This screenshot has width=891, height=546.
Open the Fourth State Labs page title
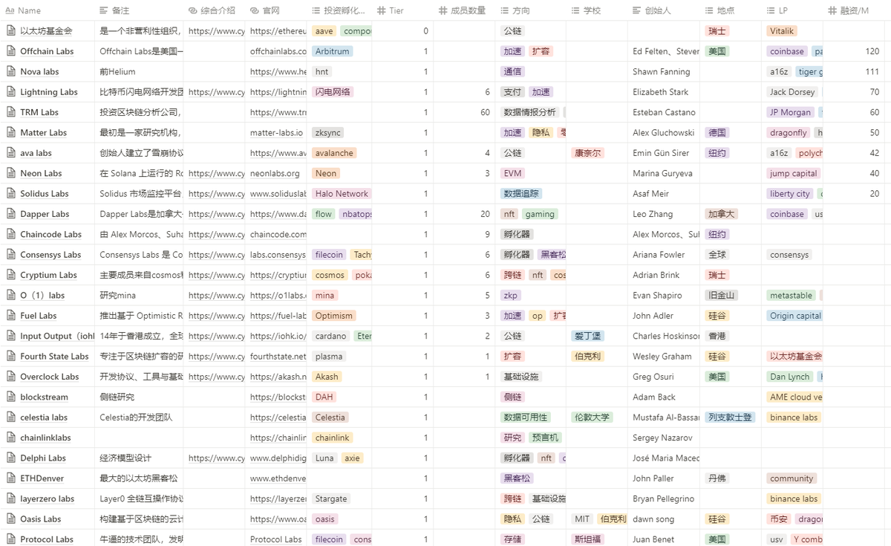(x=54, y=357)
